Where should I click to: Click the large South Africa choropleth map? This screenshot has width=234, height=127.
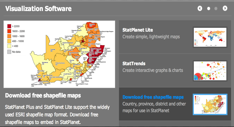[60, 54]
